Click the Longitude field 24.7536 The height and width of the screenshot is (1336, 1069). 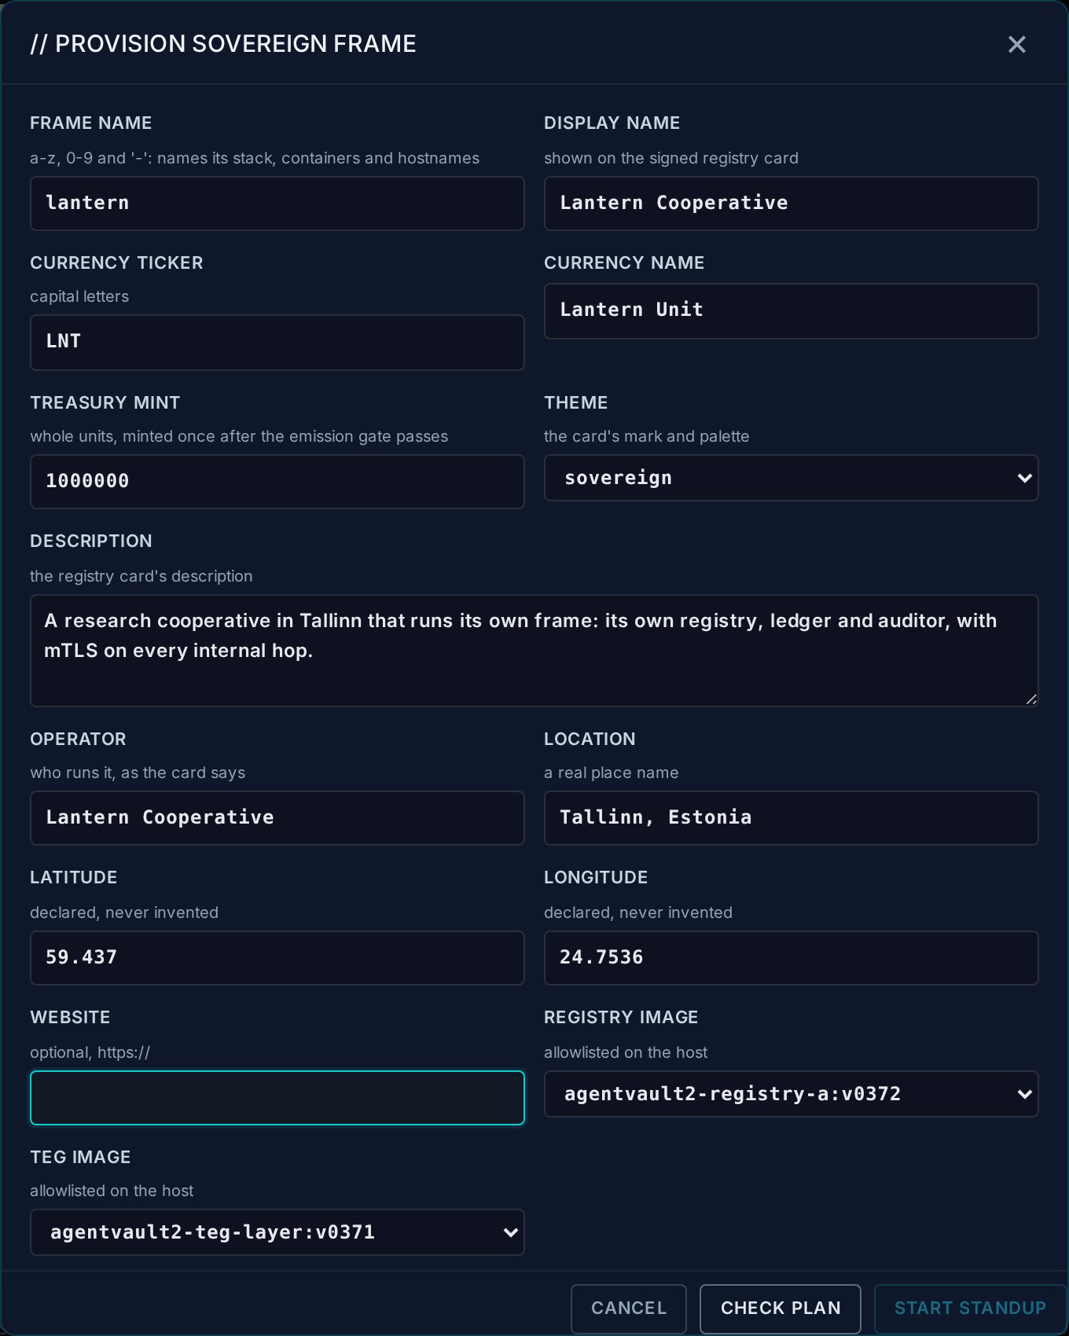tap(791, 958)
